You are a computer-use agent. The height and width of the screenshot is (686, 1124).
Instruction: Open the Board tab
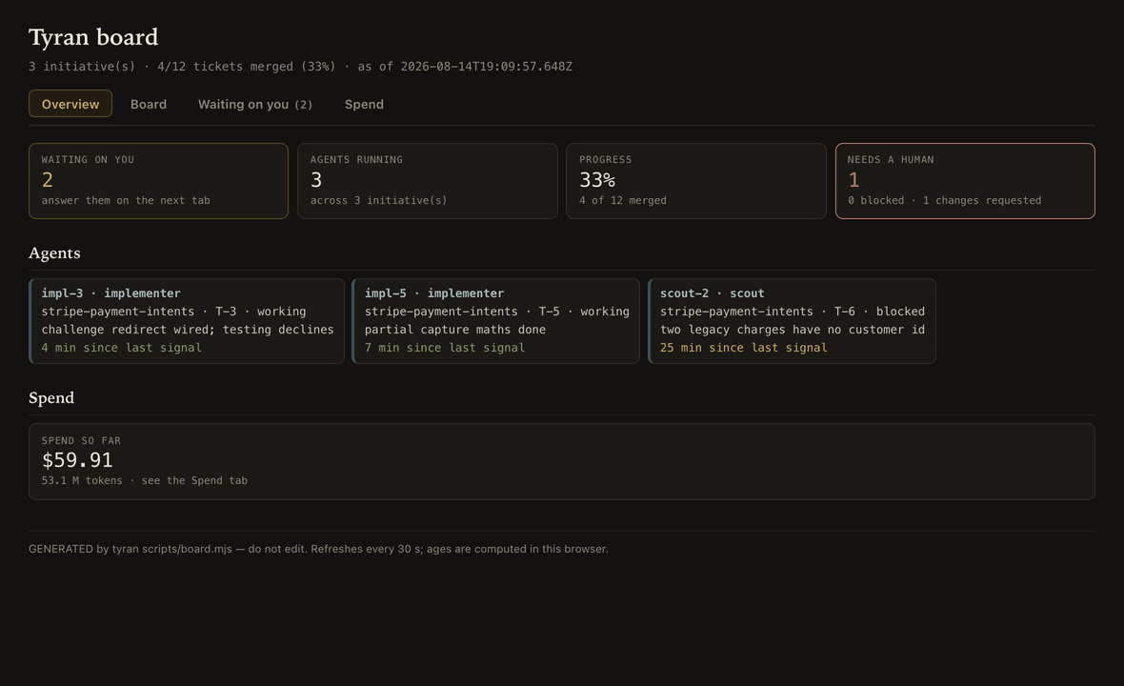coord(149,104)
